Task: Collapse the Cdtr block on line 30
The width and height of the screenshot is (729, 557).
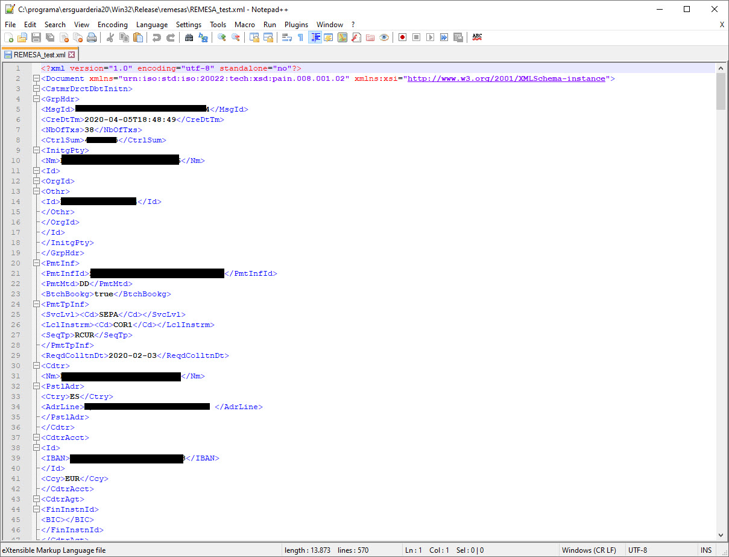Action: [36, 366]
